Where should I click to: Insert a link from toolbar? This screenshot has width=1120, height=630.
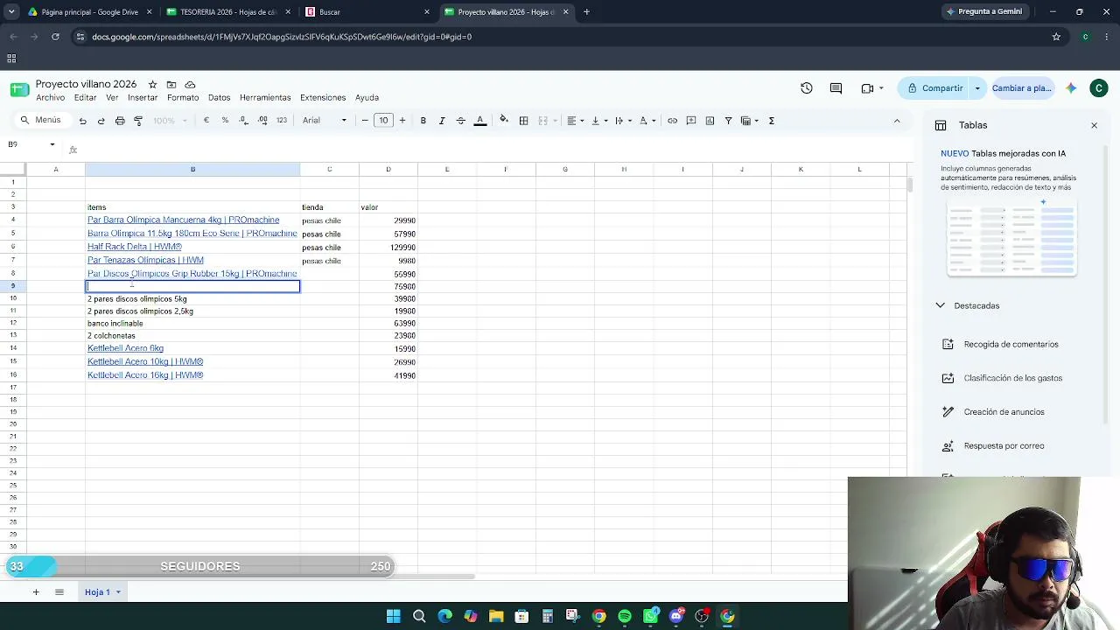pyautogui.click(x=672, y=121)
